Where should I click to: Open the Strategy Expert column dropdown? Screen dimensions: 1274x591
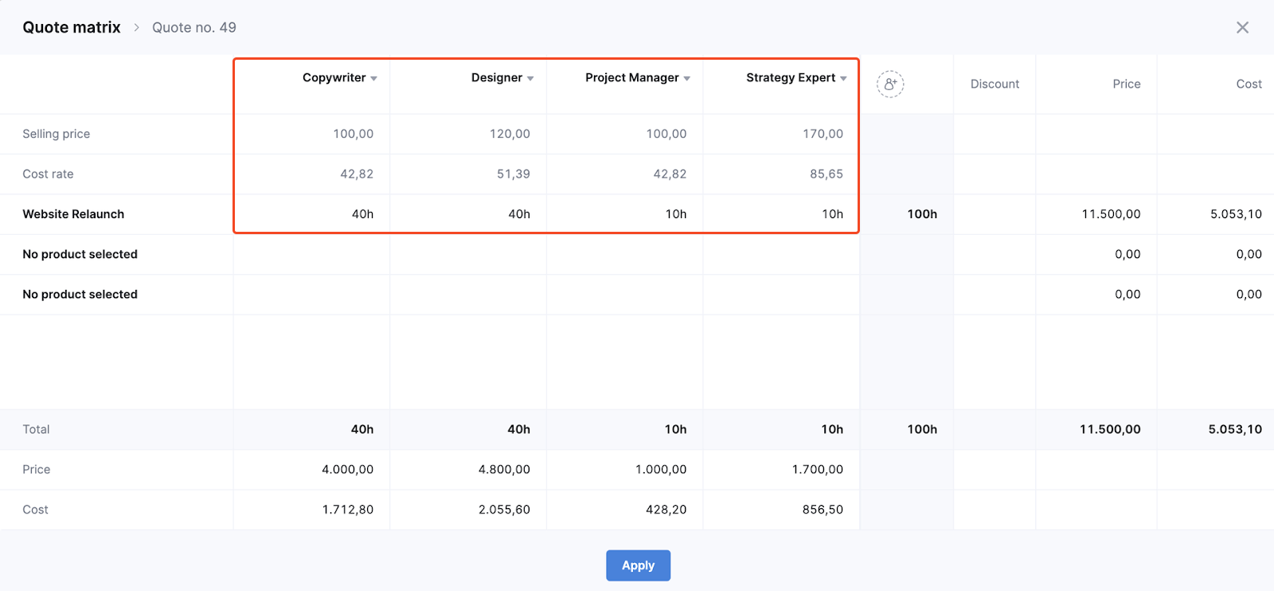coord(843,78)
